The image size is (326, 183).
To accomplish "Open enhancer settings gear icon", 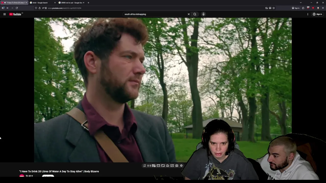I will click(x=181, y=166).
